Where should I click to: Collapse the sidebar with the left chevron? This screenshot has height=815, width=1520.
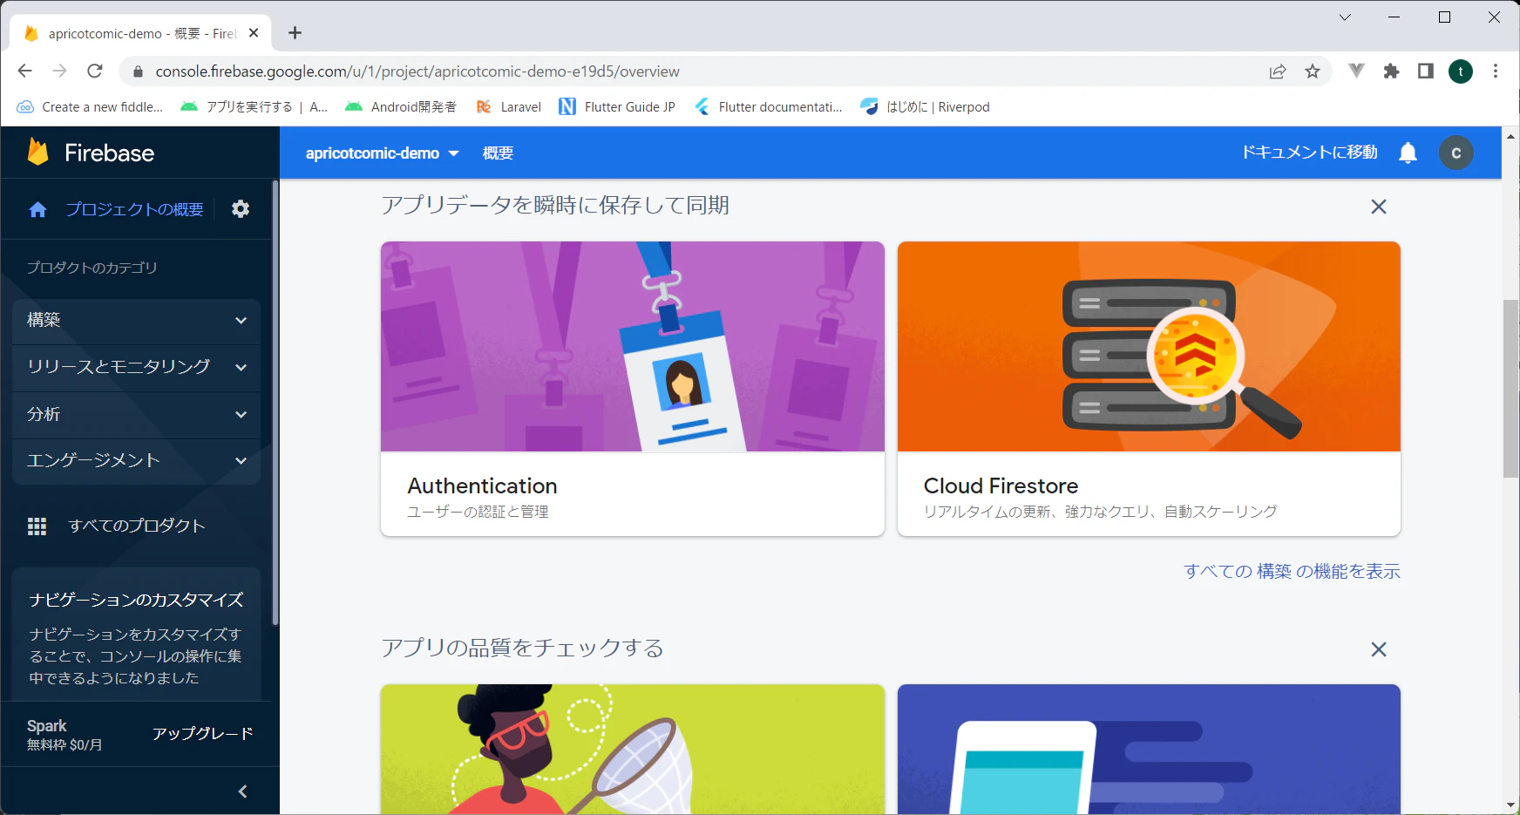[x=242, y=791]
